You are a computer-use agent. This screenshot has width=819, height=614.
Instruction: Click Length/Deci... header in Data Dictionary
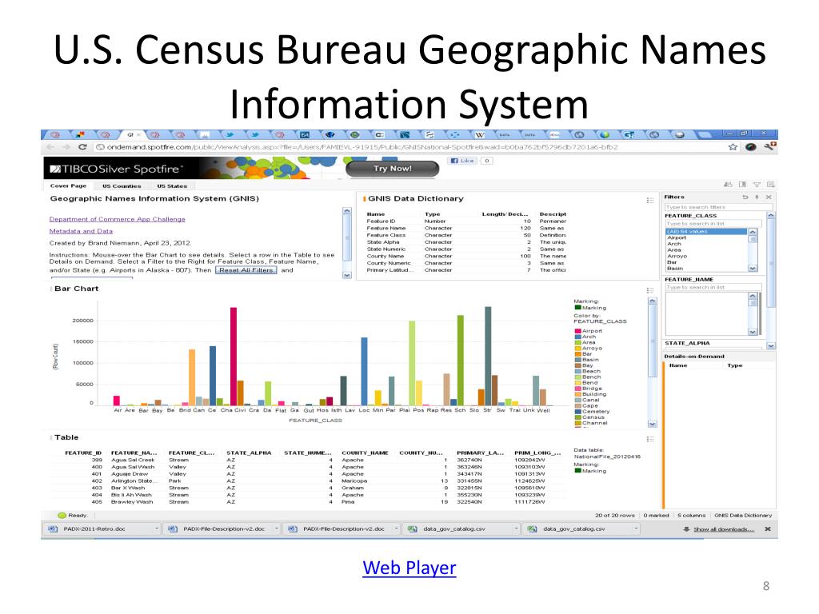(x=505, y=214)
